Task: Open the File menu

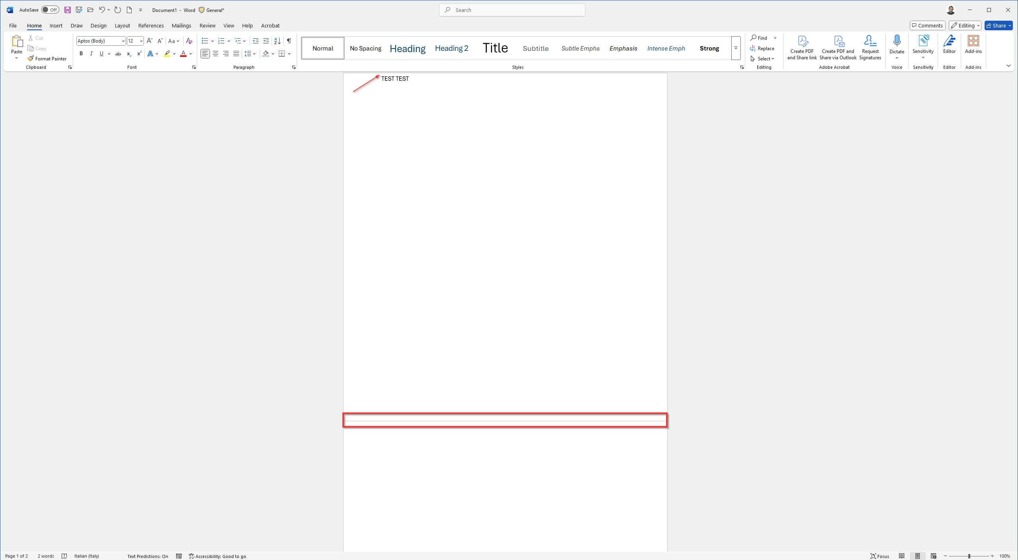Action: (x=13, y=25)
